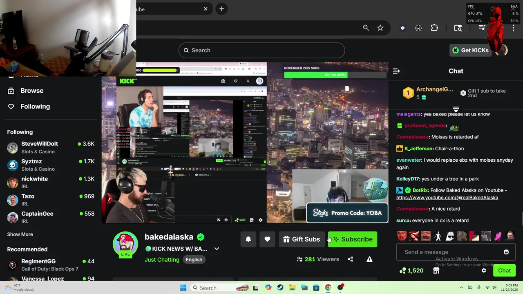Open Syztmz channel in Following list
This screenshot has width=523, height=294.
click(51, 165)
